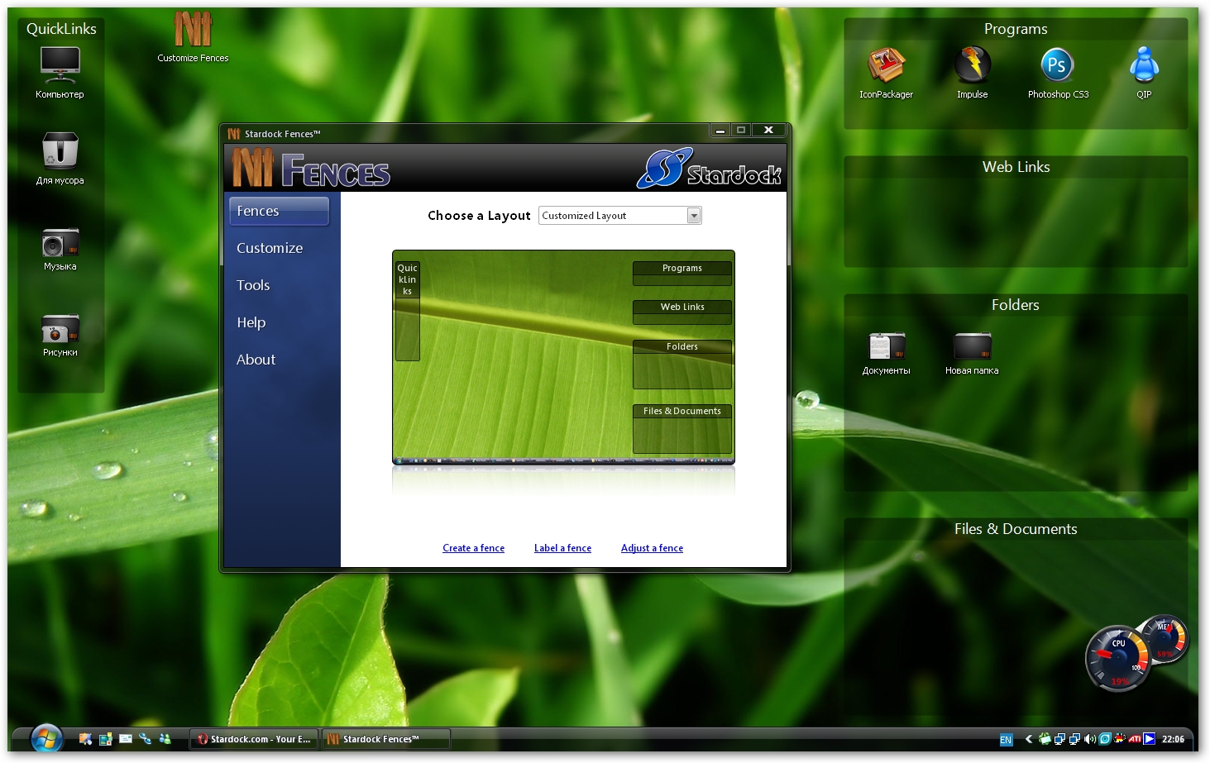Open the About sidebar tab
The width and height of the screenshot is (1210, 763).
256,360
